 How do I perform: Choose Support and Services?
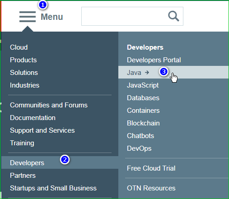click(42, 130)
